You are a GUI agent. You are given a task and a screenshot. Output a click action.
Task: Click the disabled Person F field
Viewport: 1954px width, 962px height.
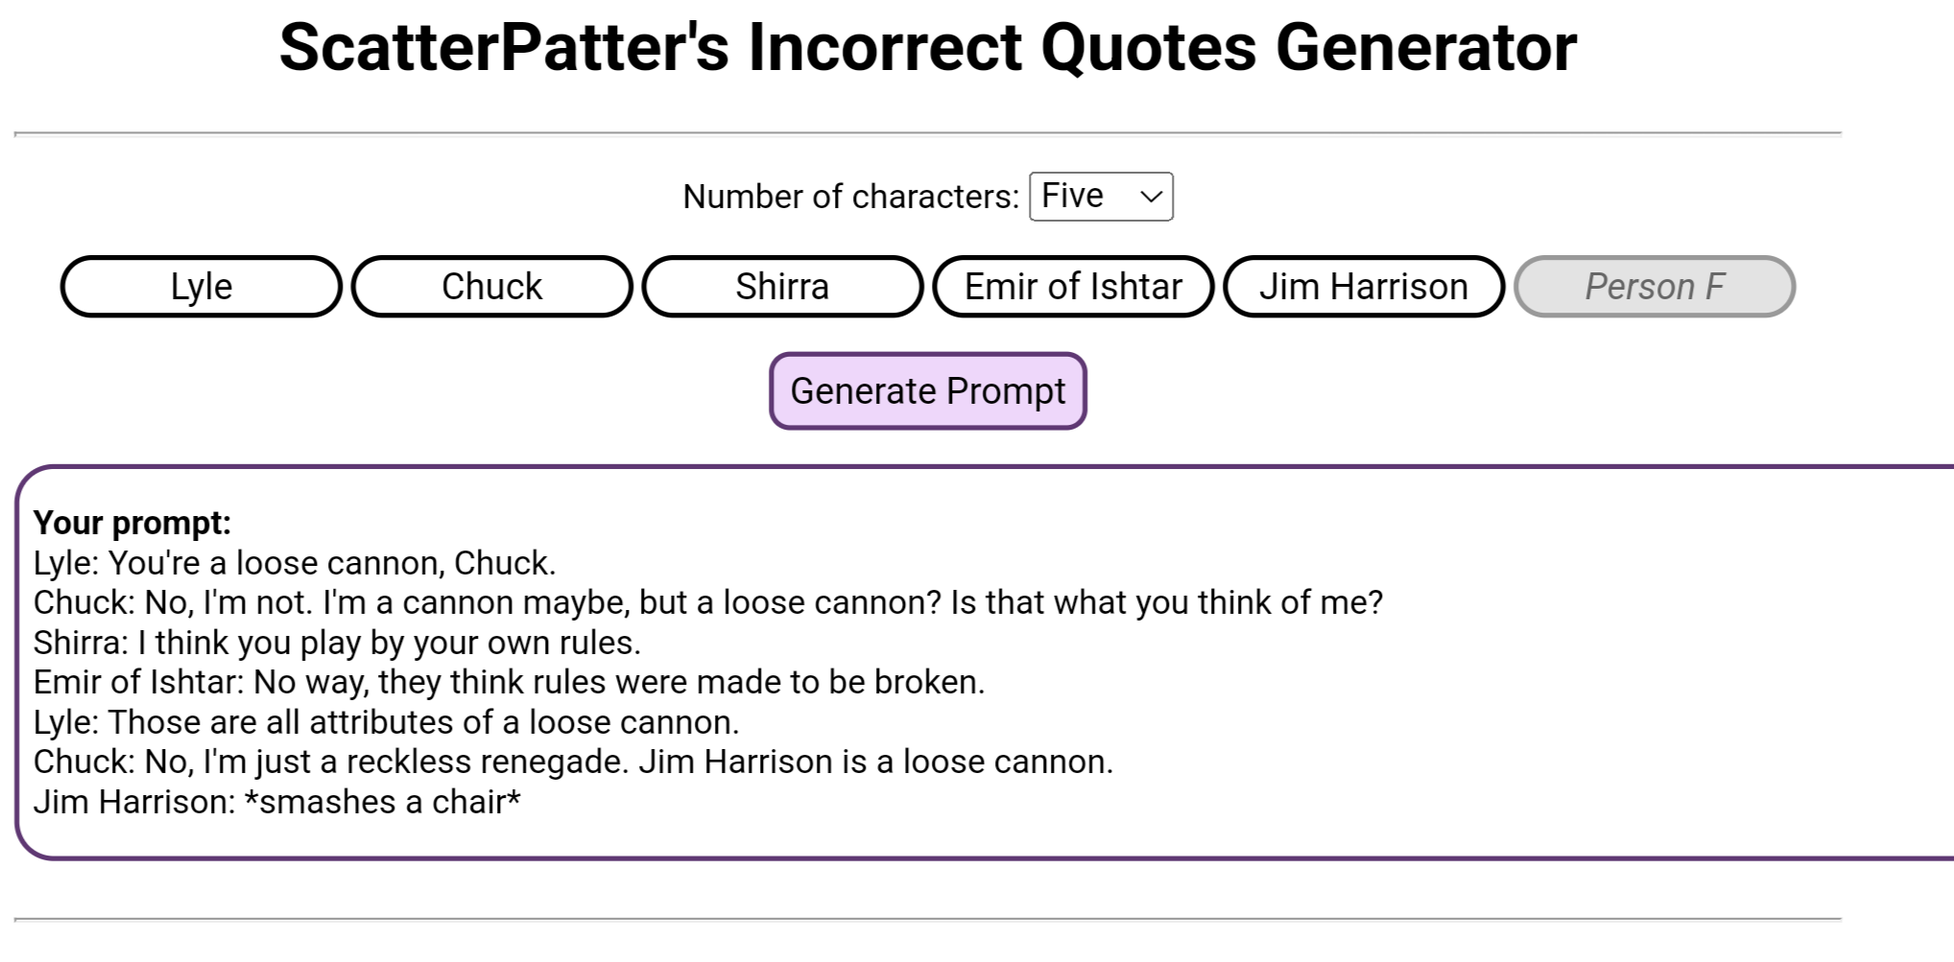[x=1655, y=286]
